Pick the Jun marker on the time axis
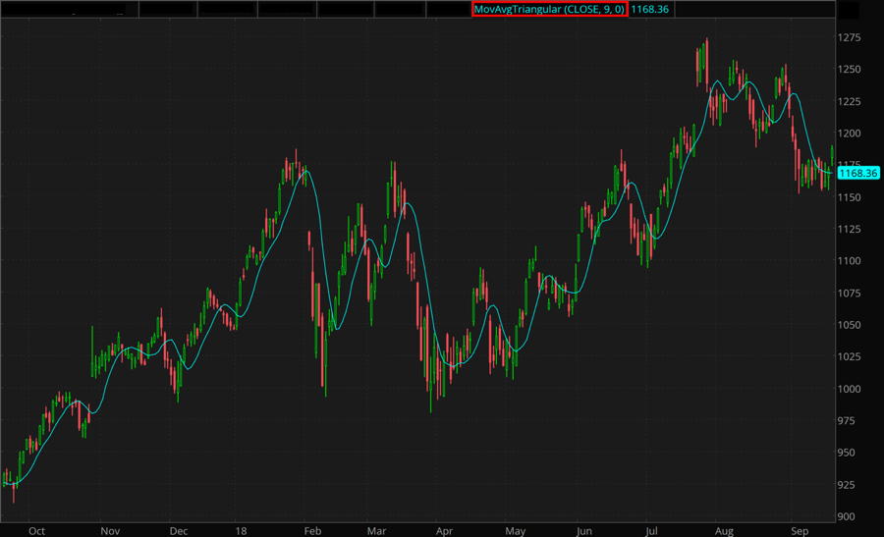Viewport: 884px width, 537px height. coord(584,530)
